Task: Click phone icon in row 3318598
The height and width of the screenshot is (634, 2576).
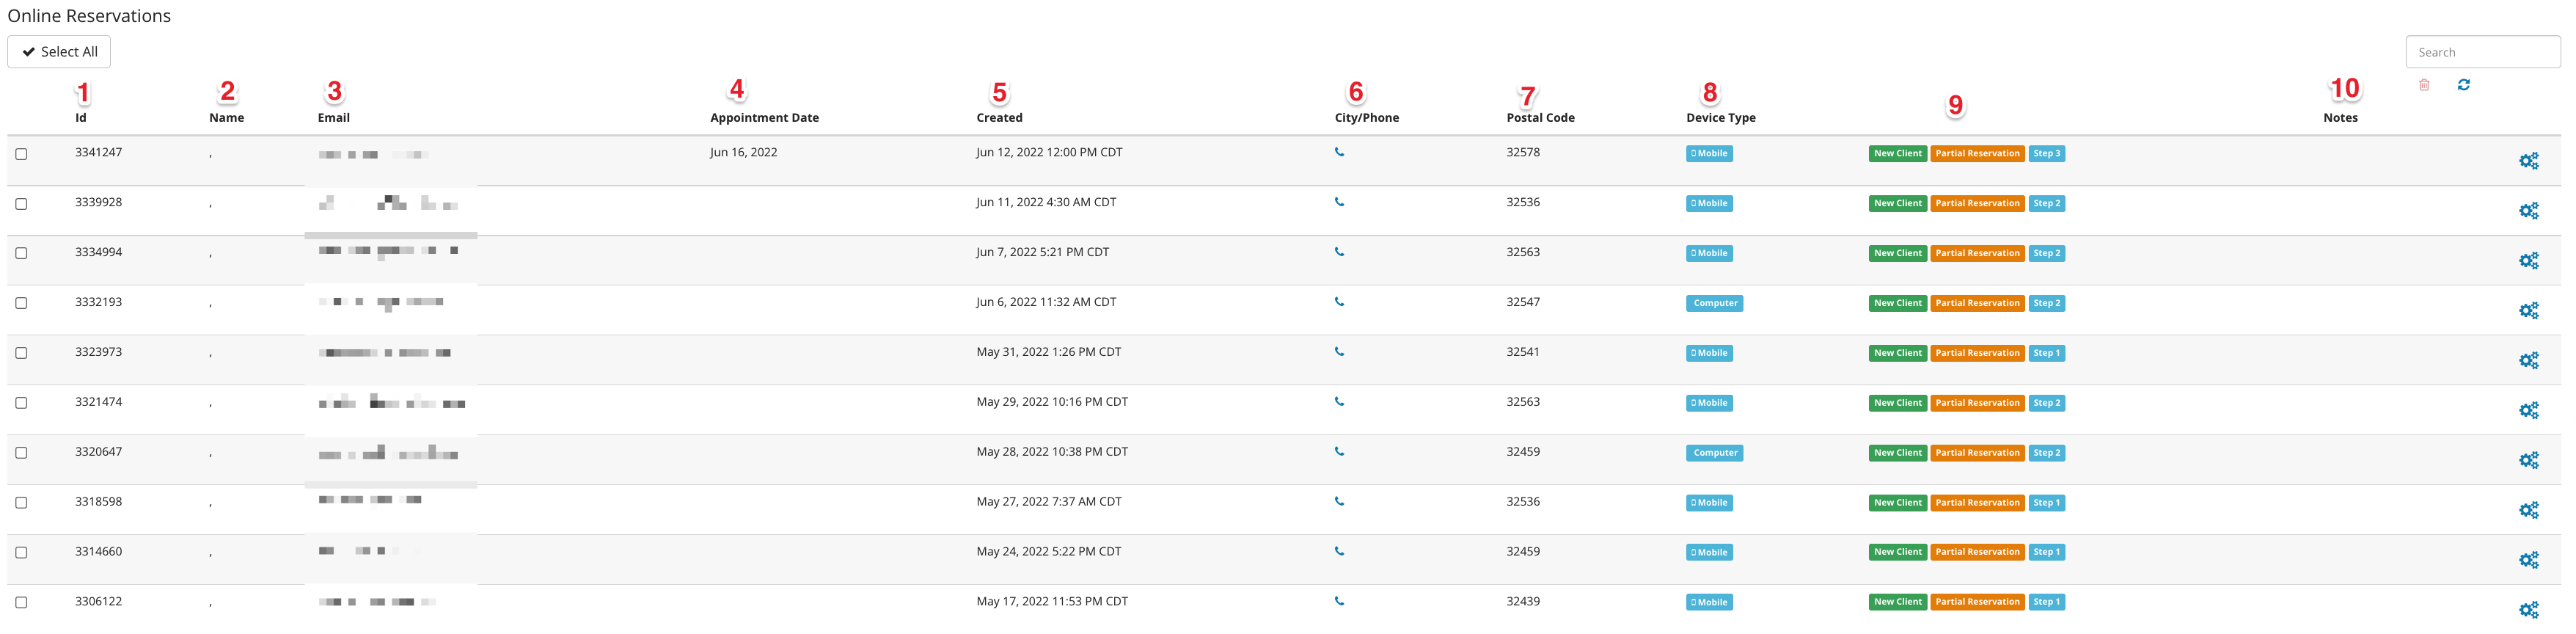Action: pos(1339,502)
